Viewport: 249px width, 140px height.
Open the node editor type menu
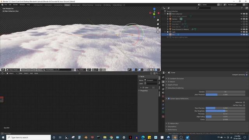click(3, 73)
